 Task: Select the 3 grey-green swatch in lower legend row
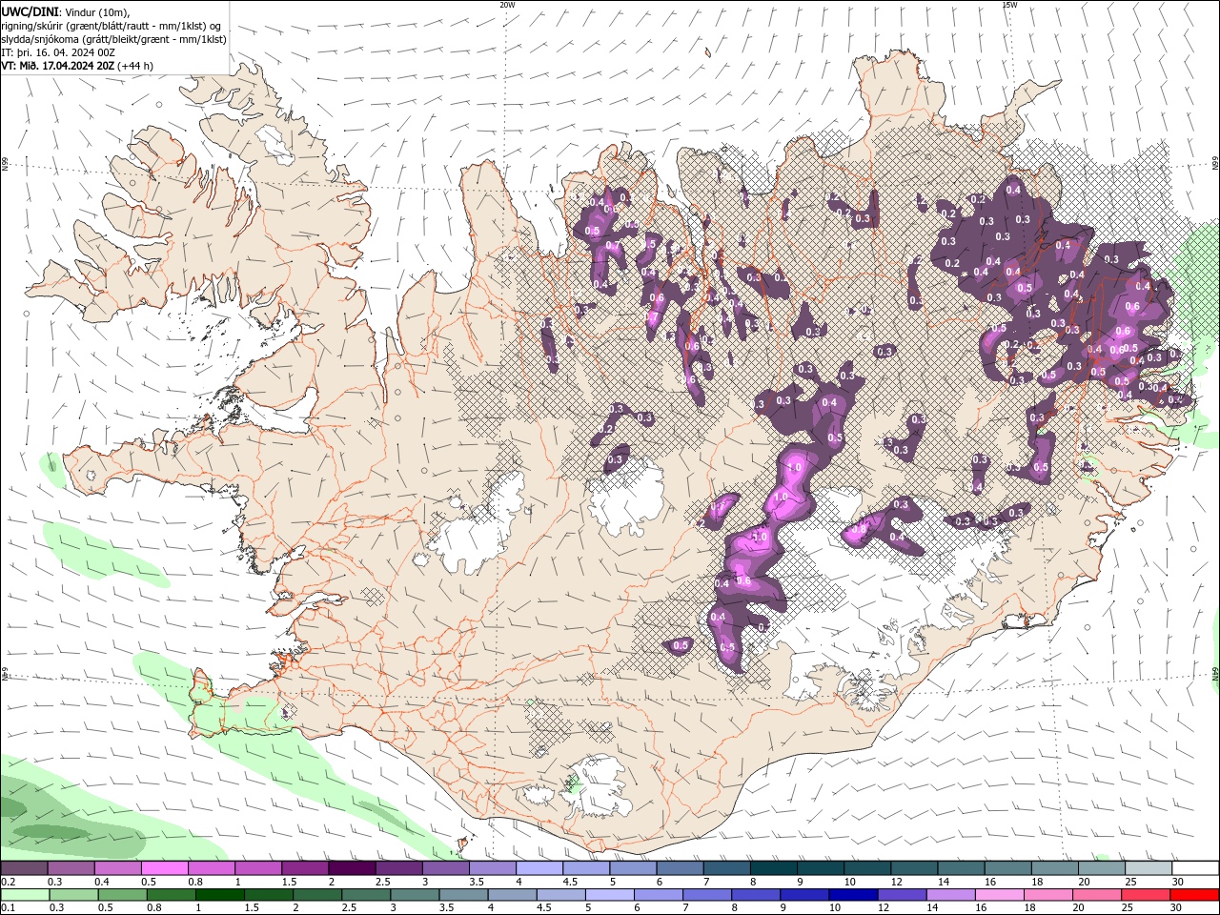click(x=414, y=895)
